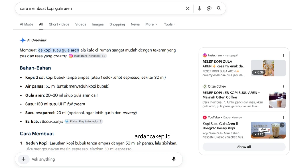Start voice search via microphone in search bar

[199, 8]
